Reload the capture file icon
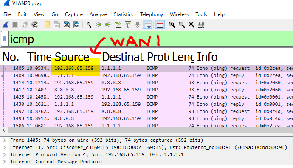Screen dimensions: 293x168 [76, 25]
